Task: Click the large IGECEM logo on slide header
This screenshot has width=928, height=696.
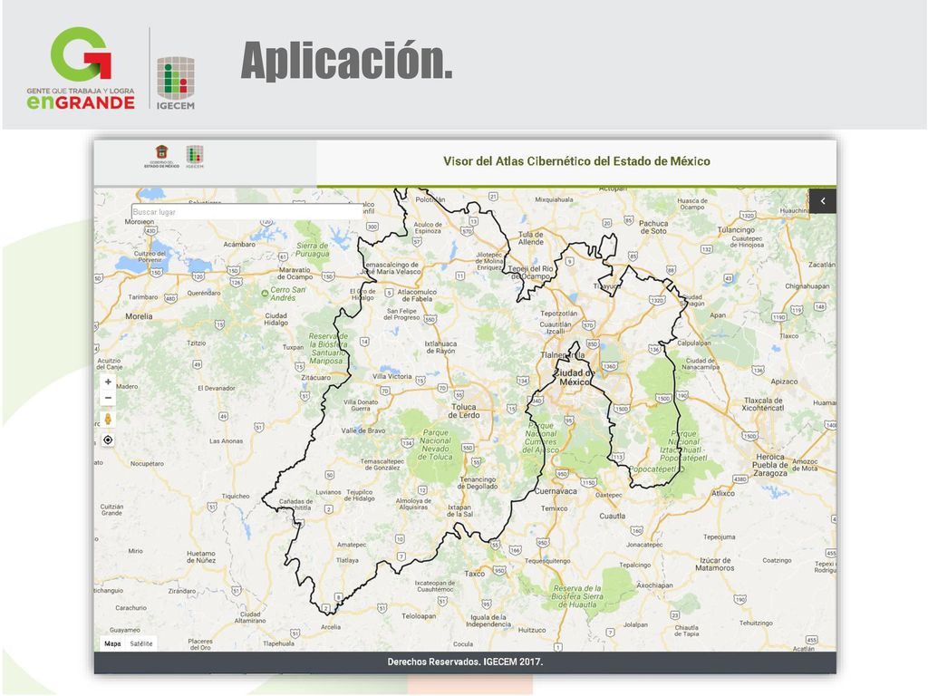Action: (x=176, y=82)
